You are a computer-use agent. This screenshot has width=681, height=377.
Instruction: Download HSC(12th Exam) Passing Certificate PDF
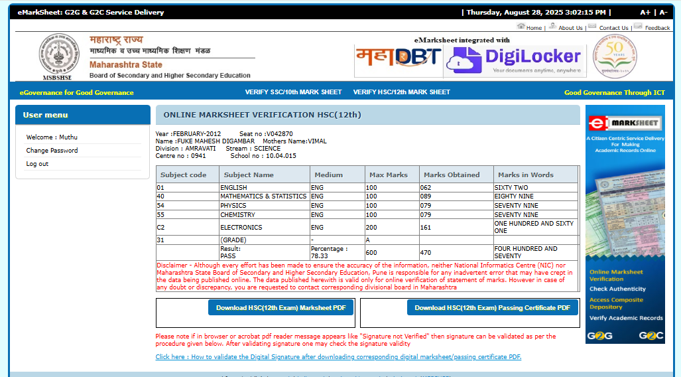[492, 308]
